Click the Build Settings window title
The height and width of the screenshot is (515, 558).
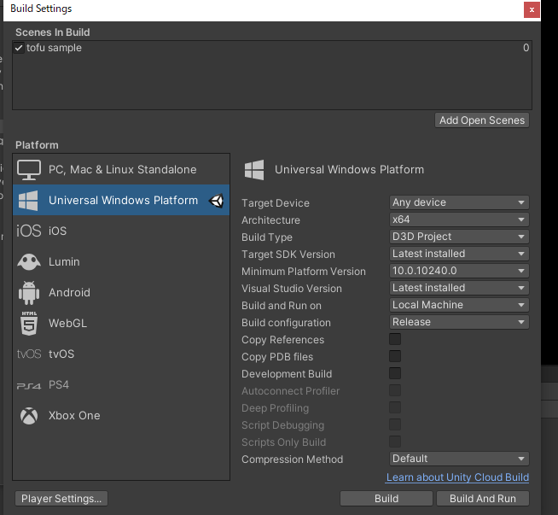click(41, 9)
